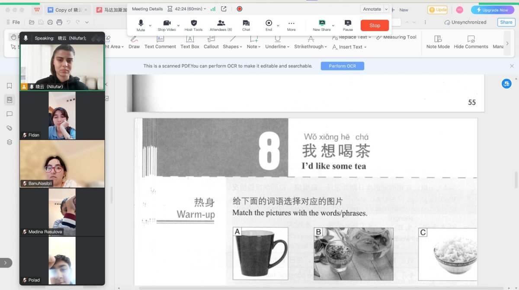
Task: Click the blue floating translate icon at right
Action: 506,84
